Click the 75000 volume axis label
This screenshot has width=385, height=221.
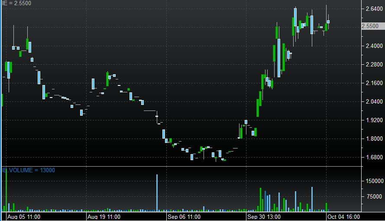pyautogui.click(x=373, y=196)
